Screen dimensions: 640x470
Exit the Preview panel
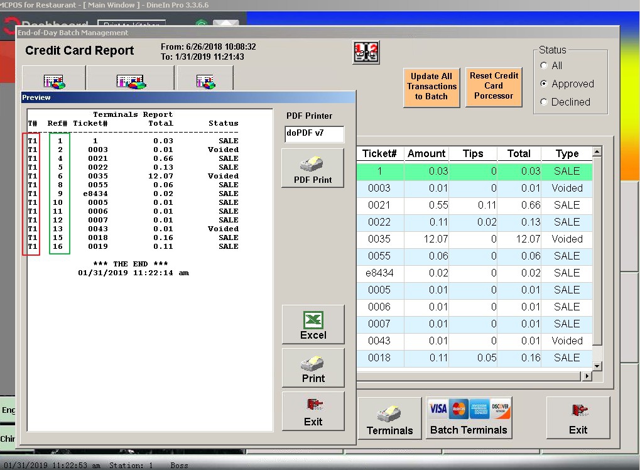pos(313,411)
